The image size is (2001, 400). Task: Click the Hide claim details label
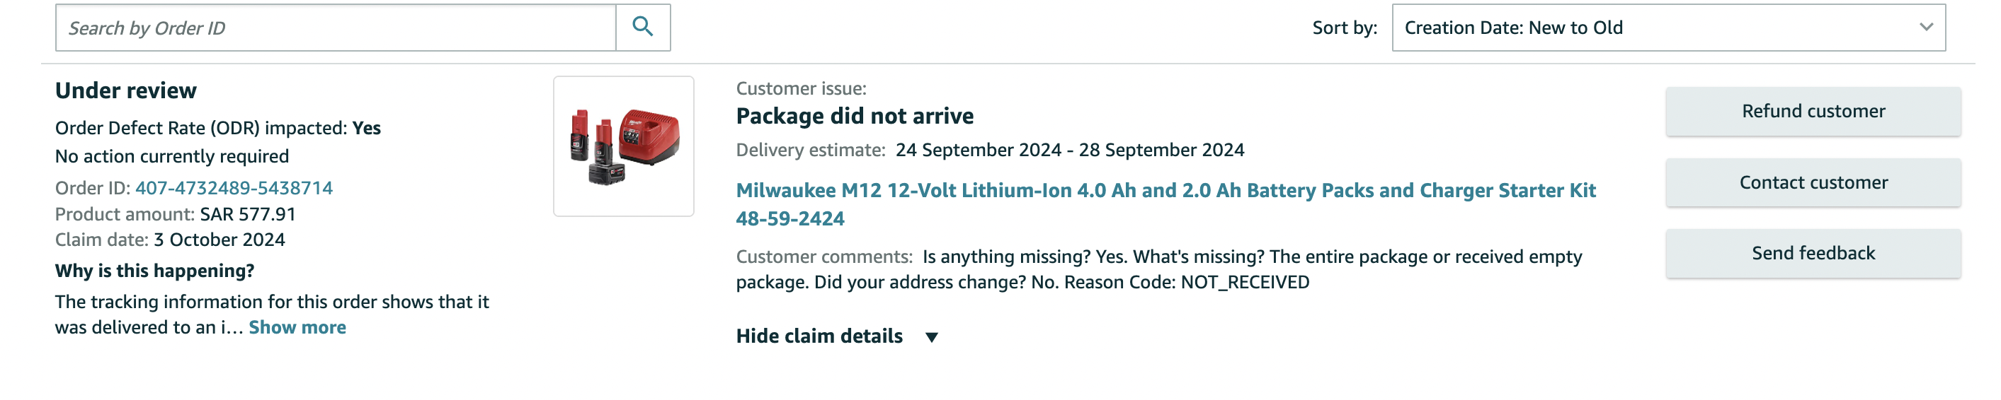pos(819,336)
